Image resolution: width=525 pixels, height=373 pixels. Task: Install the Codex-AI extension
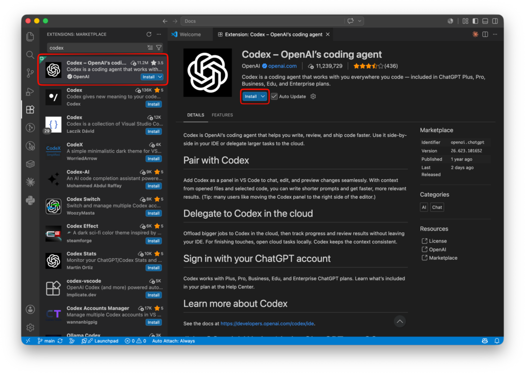click(x=154, y=186)
